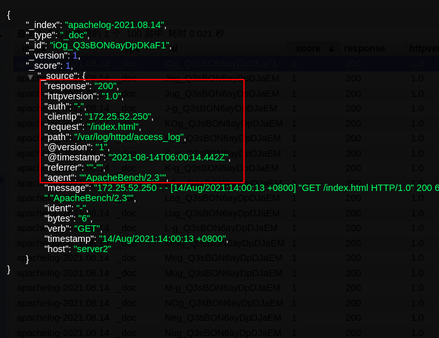Sort by the _score column header
Viewport: 439px width, 338px height.
click(x=313, y=48)
